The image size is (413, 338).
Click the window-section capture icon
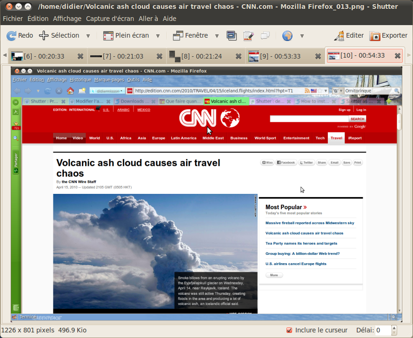tap(232, 35)
